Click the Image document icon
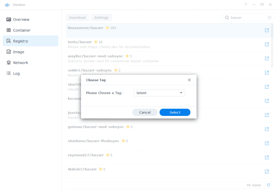 (x=9, y=52)
